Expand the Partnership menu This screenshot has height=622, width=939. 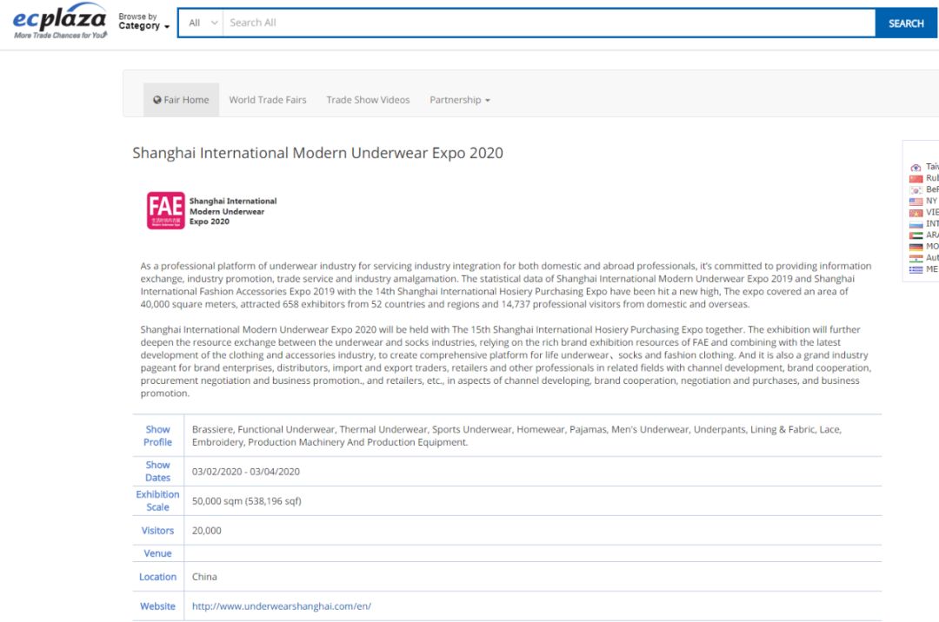click(460, 100)
